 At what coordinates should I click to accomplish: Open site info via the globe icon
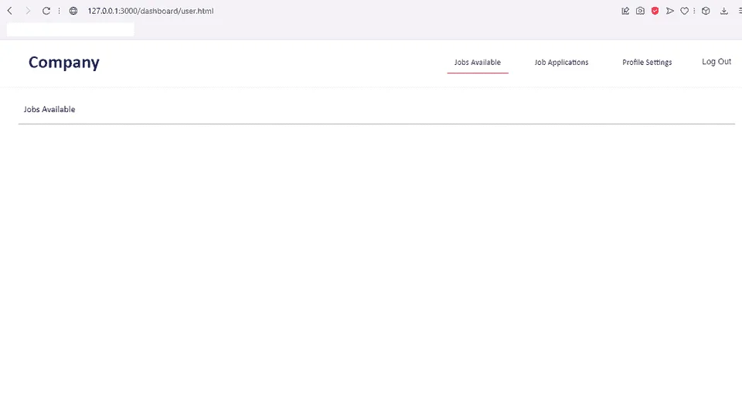[x=73, y=11]
